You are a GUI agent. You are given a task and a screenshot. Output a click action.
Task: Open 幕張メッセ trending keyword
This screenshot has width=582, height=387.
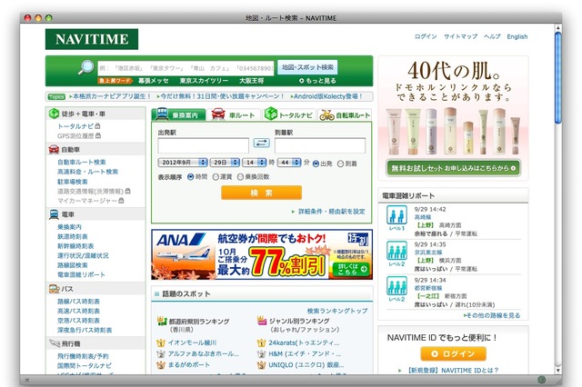click(154, 81)
